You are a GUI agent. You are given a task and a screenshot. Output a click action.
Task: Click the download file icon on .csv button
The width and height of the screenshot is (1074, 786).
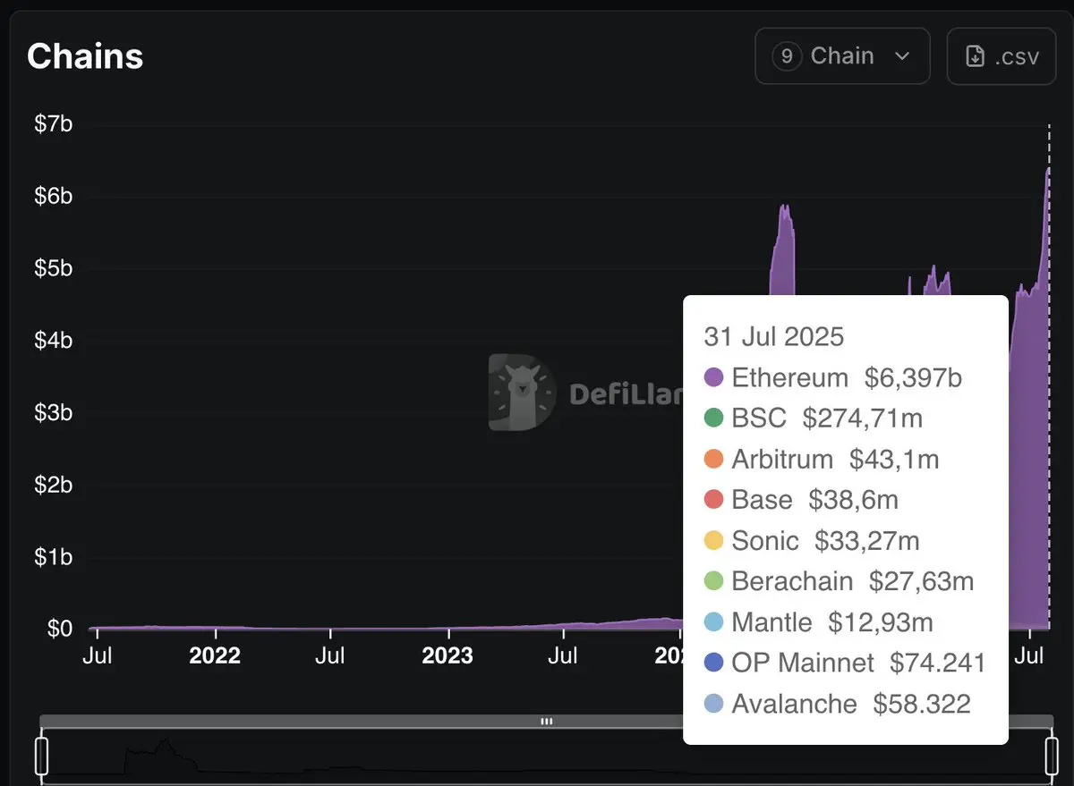click(975, 56)
